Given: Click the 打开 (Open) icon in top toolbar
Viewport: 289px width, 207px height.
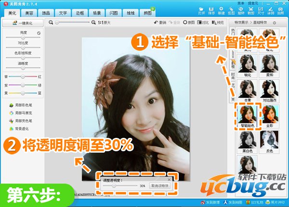Looking at the screenshot, I should click(202, 12).
